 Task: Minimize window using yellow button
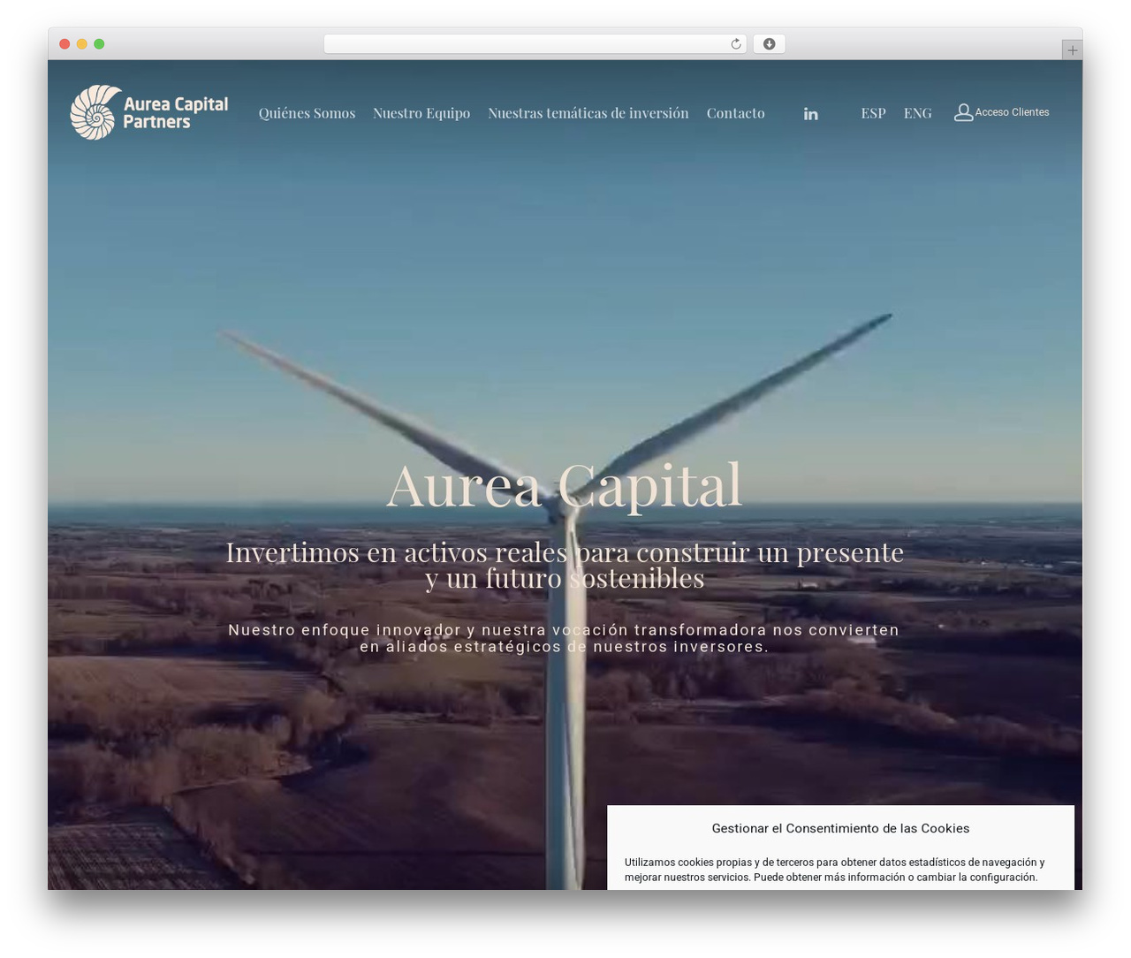[x=81, y=44]
